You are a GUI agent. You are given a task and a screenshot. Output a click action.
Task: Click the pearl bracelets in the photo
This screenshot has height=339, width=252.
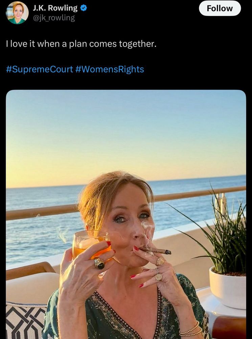(191, 331)
